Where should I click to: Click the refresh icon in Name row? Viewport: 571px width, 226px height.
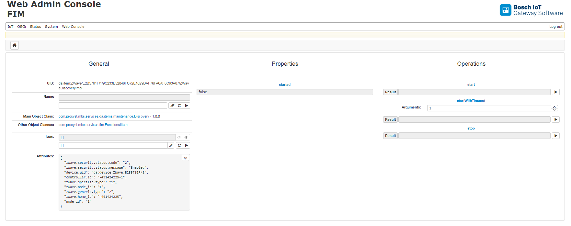[179, 106]
